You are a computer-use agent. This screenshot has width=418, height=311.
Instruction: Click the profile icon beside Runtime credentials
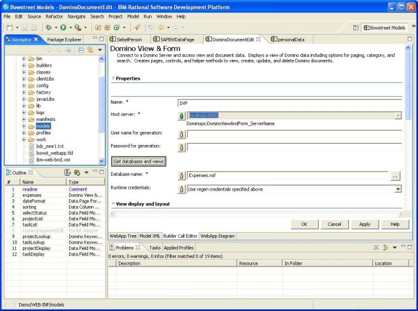pyautogui.click(x=181, y=189)
